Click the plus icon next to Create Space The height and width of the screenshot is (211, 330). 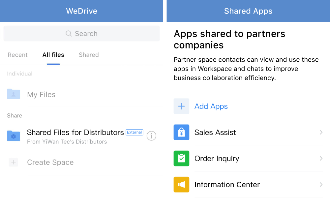click(x=14, y=162)
